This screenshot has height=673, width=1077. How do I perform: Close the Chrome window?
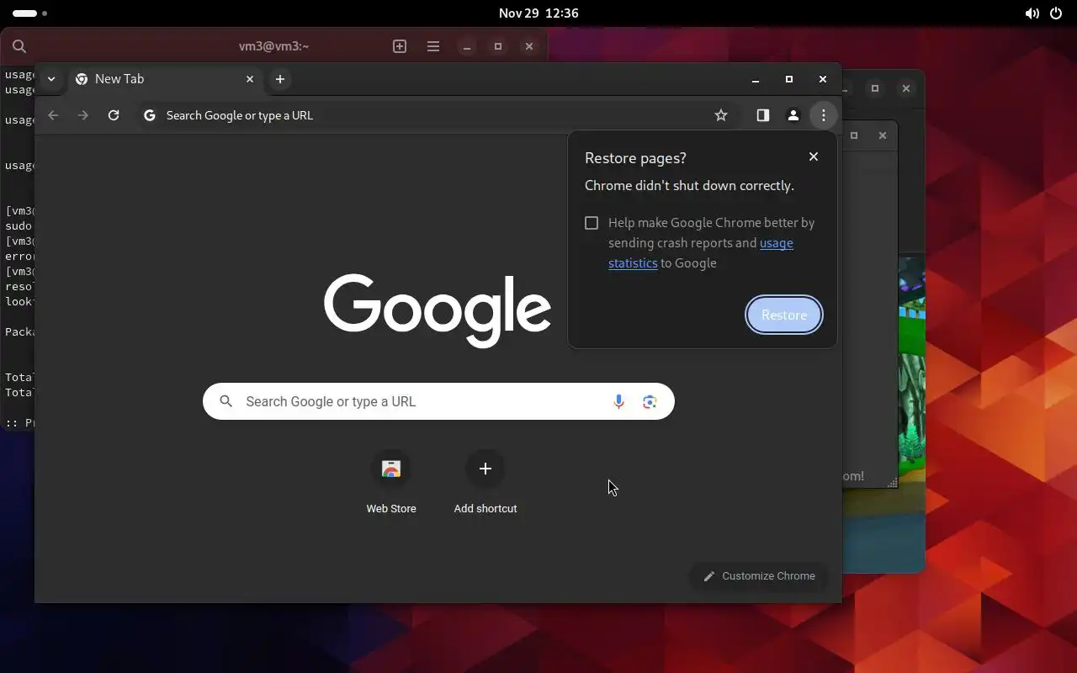tap(823, 79)
